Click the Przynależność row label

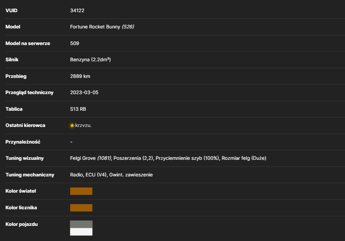click(x=23, y=142)
